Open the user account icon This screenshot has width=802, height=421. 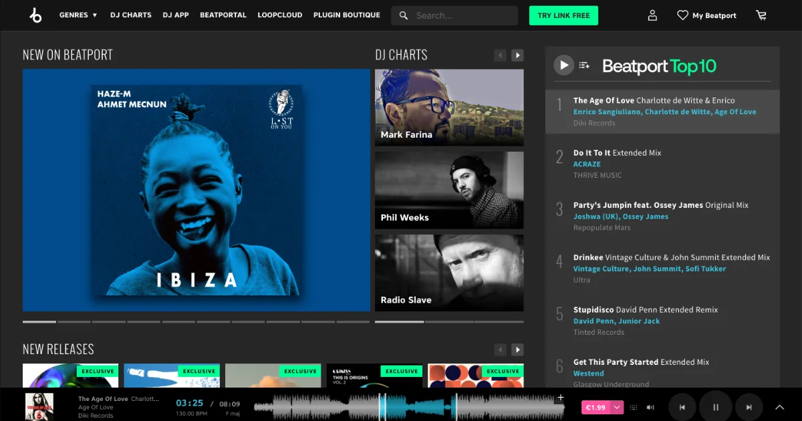pos(652,15)
